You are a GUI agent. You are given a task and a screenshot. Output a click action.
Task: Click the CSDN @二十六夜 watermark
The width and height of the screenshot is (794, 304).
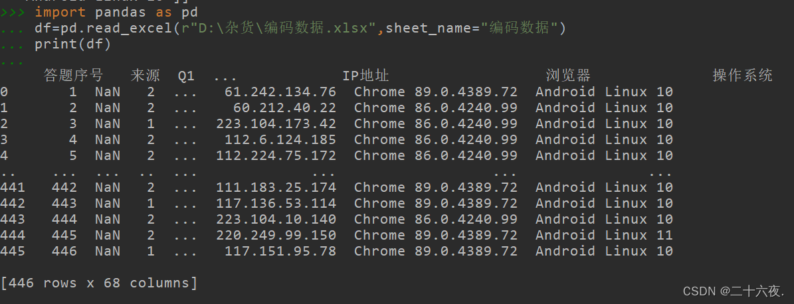click(734, 291)
